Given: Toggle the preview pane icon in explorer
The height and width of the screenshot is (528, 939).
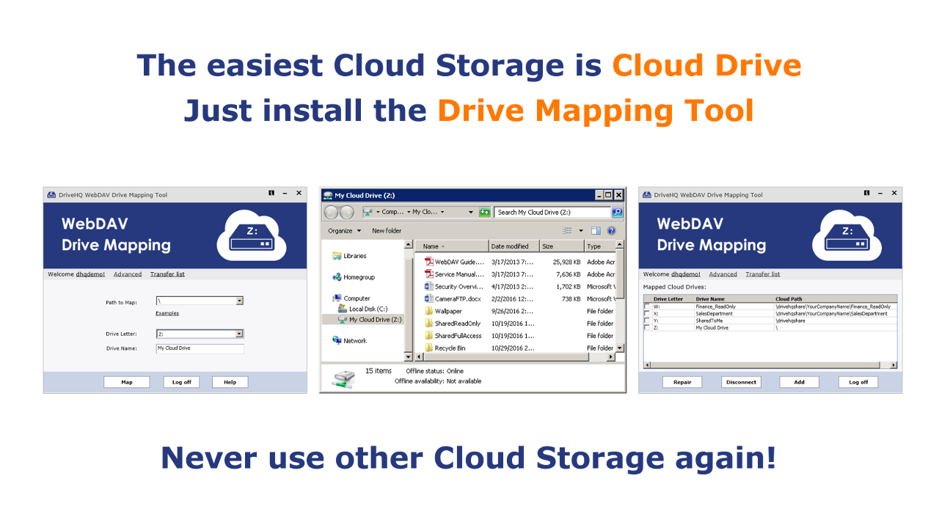Looking at the screenshot, I should point(596,231).
